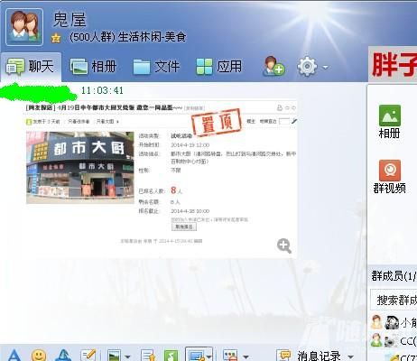Click the 鬼屋 group avatar
Image resolution: width=417 pixels, height=361 pixels.
point(24,27)
